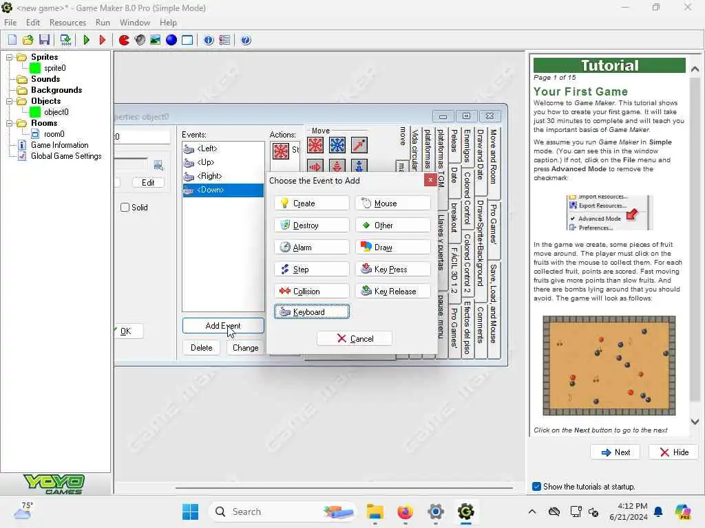Choose the Other event

393,225
